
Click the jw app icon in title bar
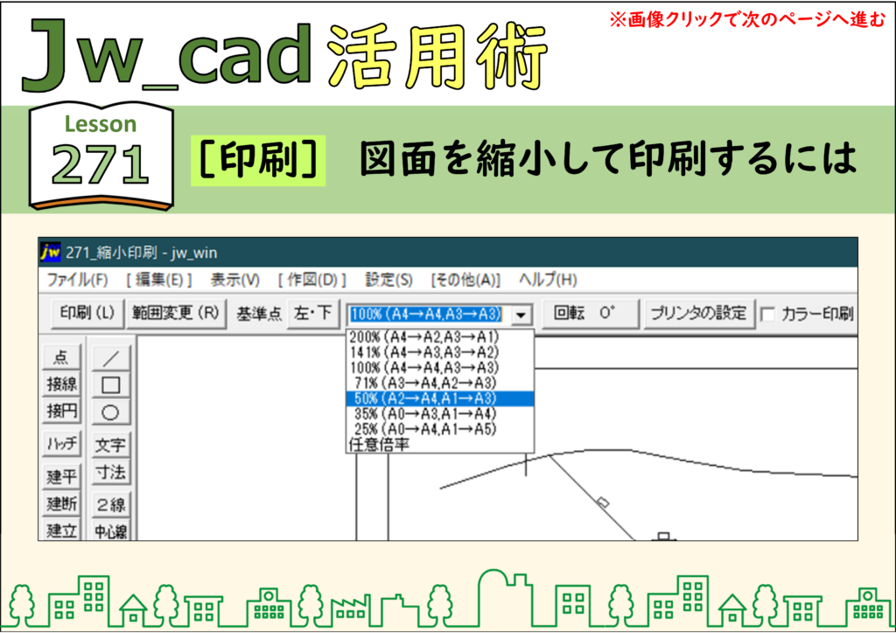pos(50,252)
